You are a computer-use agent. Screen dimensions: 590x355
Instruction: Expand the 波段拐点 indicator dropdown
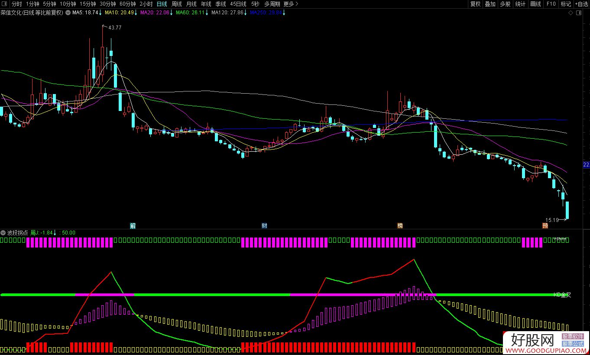(x=3, y=233)
